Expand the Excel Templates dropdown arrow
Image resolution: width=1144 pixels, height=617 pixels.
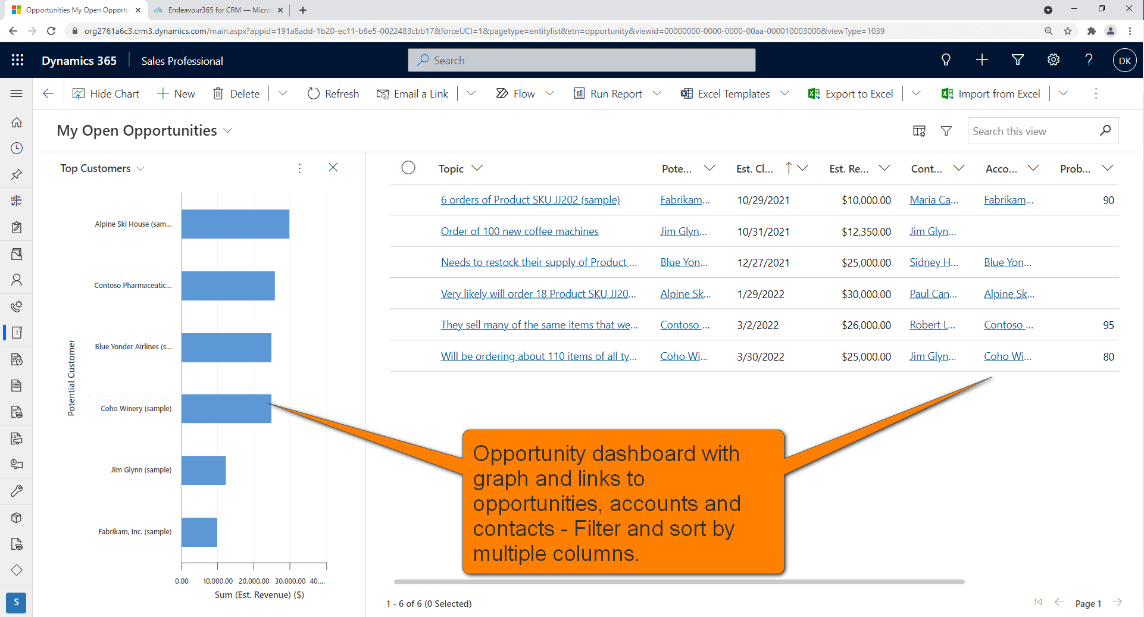[x=784, y=94]
